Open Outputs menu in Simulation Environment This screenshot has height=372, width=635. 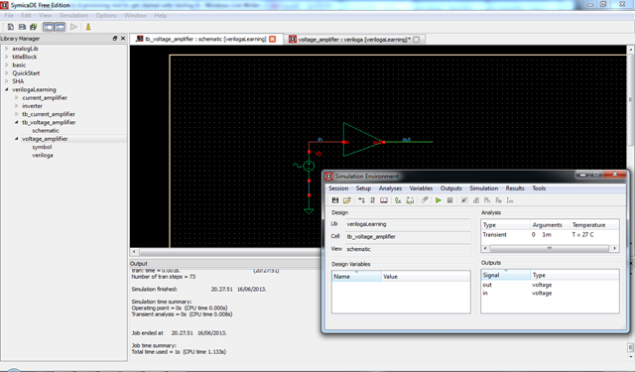coord(451,188)
